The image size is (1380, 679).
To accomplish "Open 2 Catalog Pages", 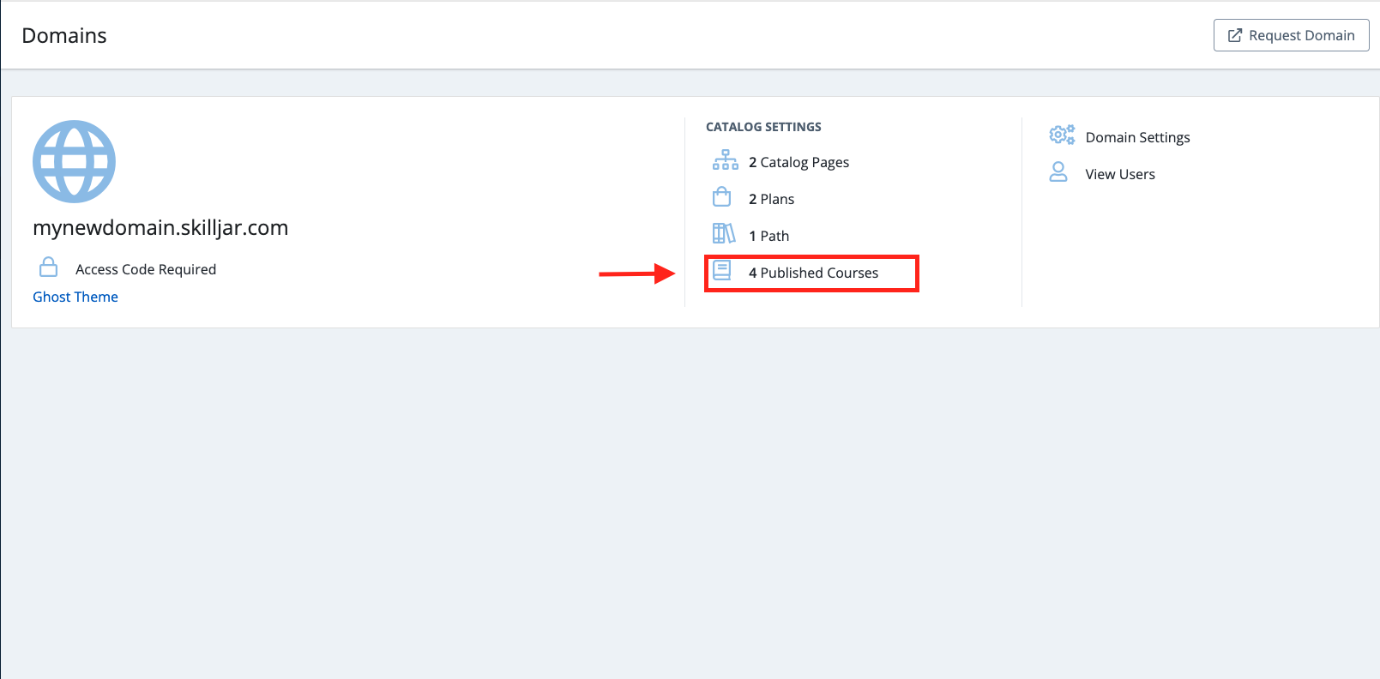I will coord(798,162).
